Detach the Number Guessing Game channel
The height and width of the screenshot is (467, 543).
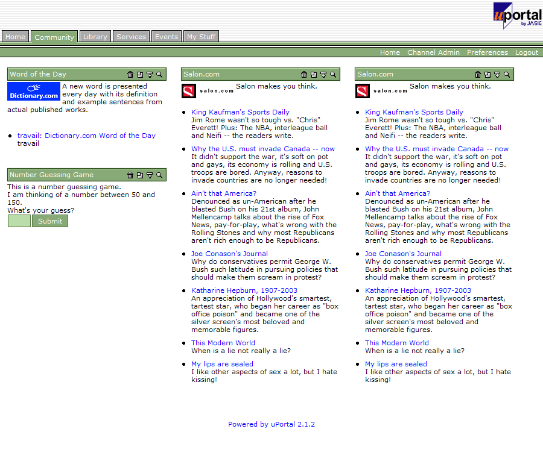(x=140, y=175)
